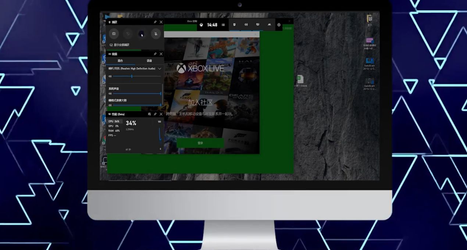Open the purple screen recorder desktop shortcut
Screen dimensions: 467x250
[x=370, y=43]
